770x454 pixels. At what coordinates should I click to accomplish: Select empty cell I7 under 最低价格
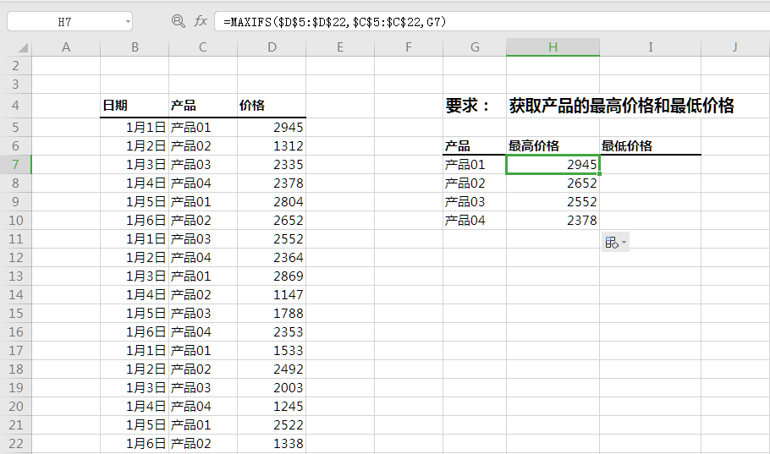click(650, 164)
